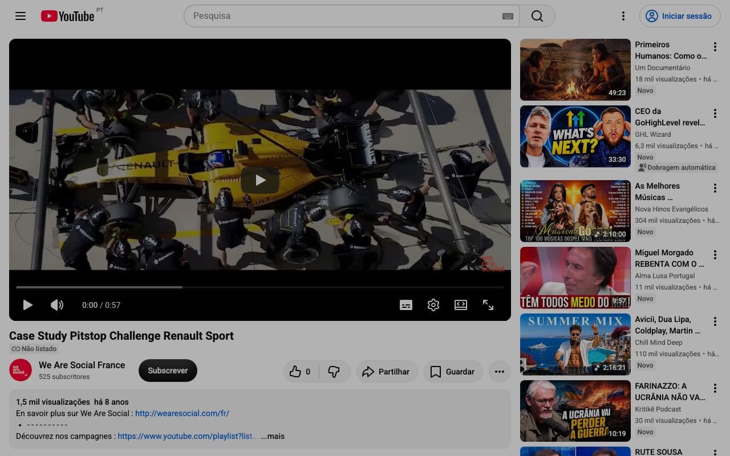The height and width of the screenshot is (456, 730).
Task: Expand description with ...mais
Action: pyautogui.click(x=273, y=436)
